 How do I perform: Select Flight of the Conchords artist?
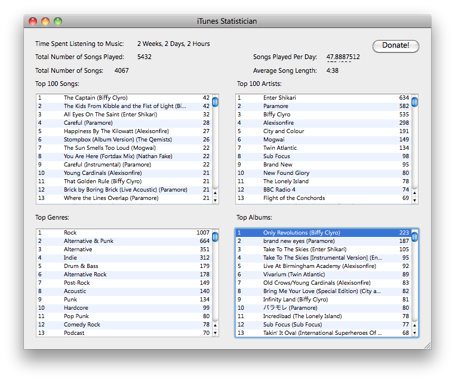tap(324, 198)
